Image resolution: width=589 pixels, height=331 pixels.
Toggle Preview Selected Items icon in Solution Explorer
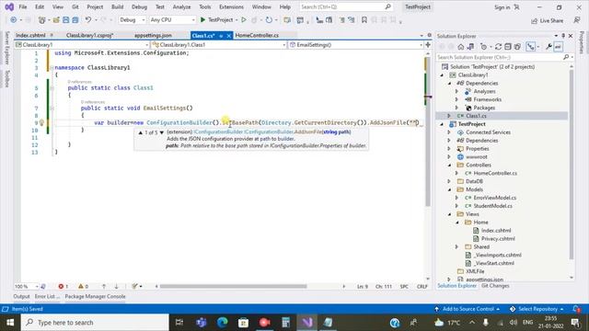pos(559,47)
